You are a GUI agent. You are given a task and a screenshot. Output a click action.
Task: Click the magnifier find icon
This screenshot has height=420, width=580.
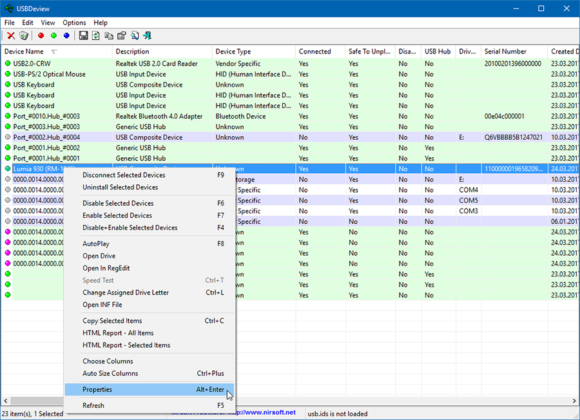pyautogui.click(x=135, y=35)
